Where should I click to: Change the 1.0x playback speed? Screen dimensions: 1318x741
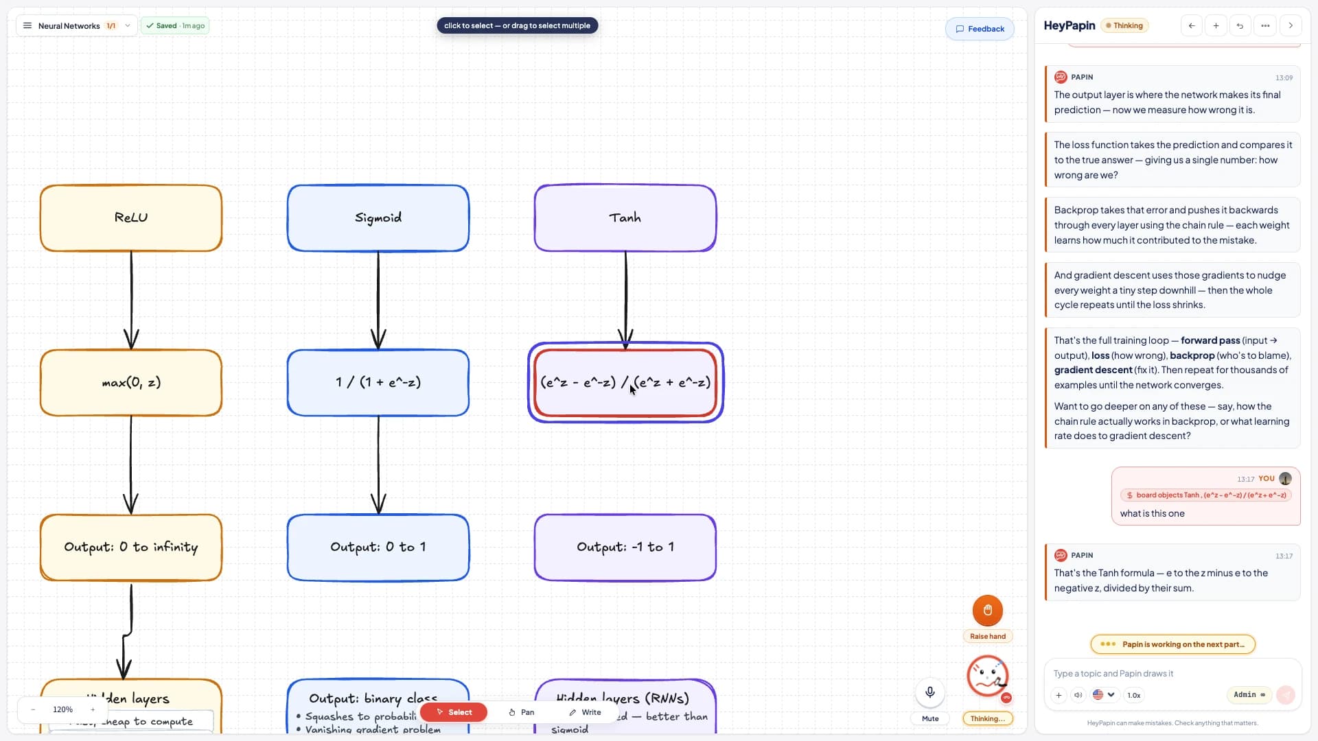[x=1134, y=695]
